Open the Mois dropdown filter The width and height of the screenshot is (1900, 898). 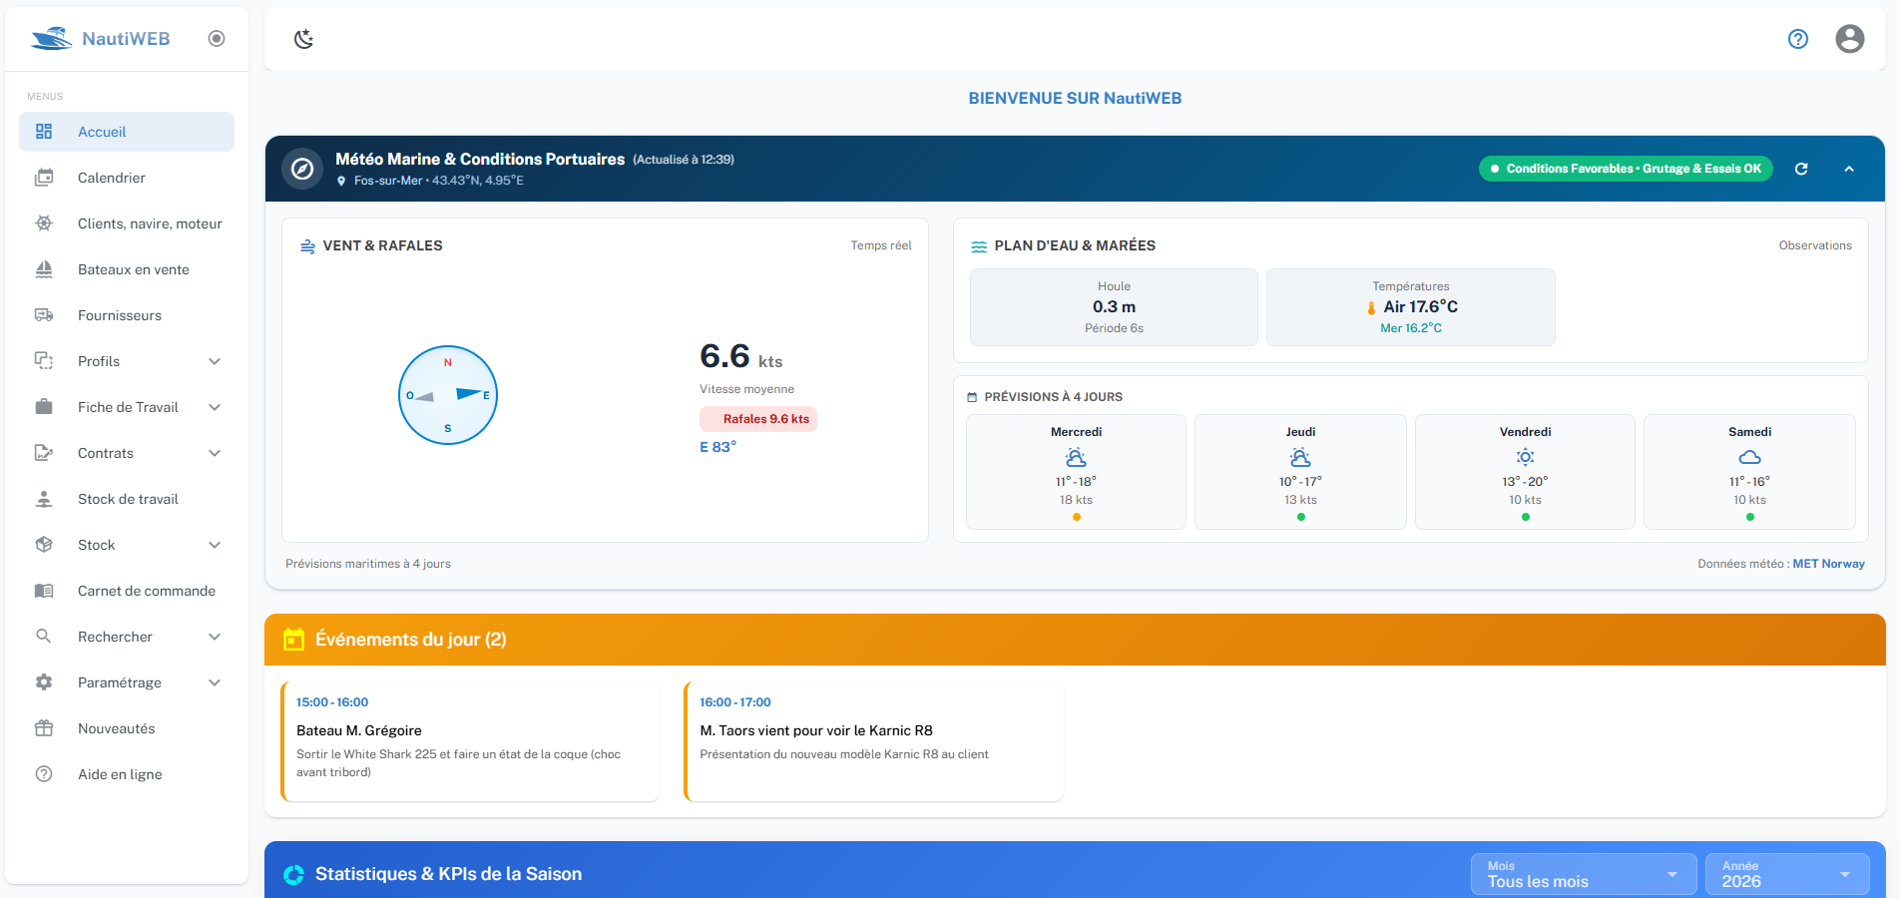point(1584,874)
